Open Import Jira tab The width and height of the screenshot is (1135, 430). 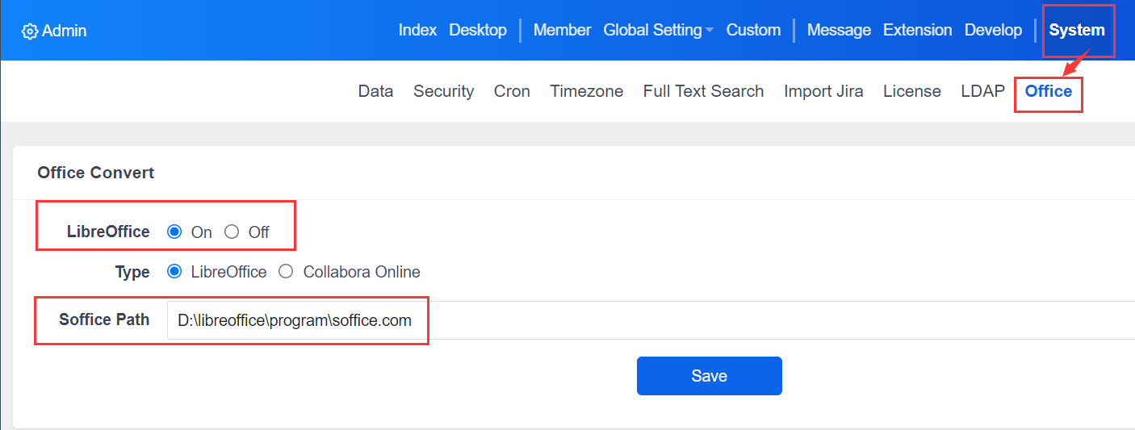pos(823,91)
